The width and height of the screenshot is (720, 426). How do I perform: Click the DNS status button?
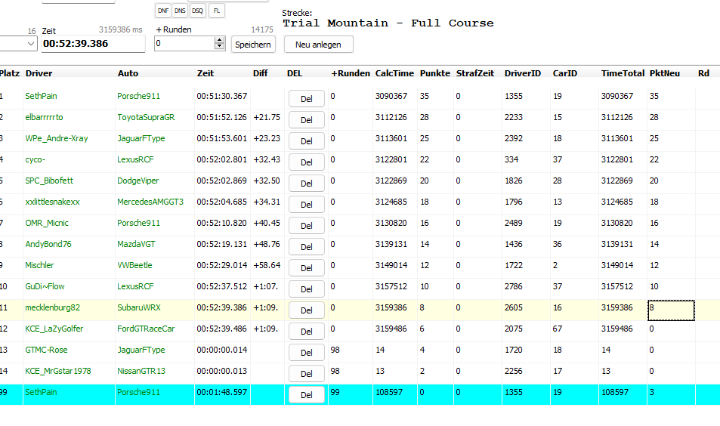point(180,11)
